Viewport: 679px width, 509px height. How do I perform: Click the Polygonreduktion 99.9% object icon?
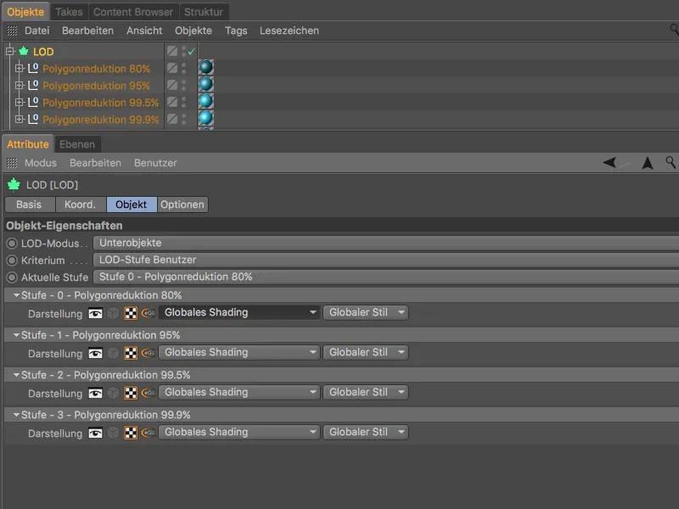point(33,120)
